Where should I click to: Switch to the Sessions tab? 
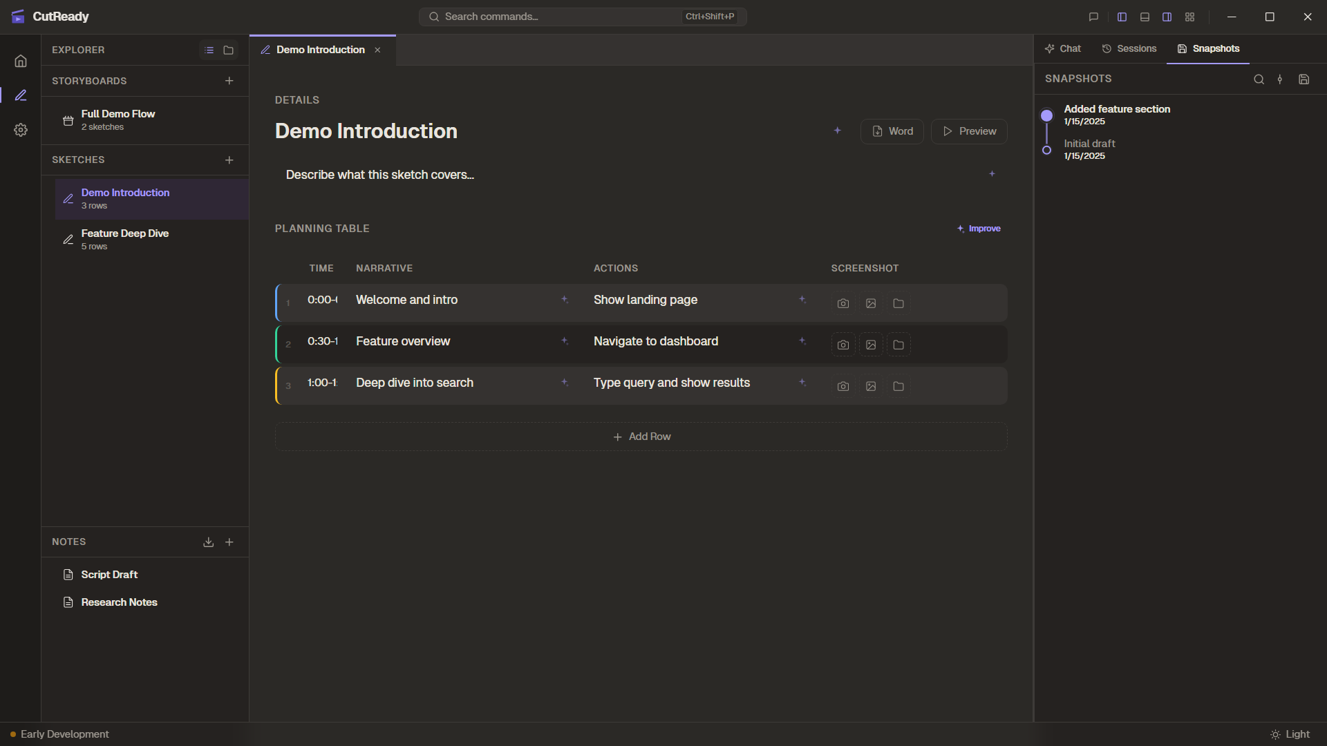1129,48
